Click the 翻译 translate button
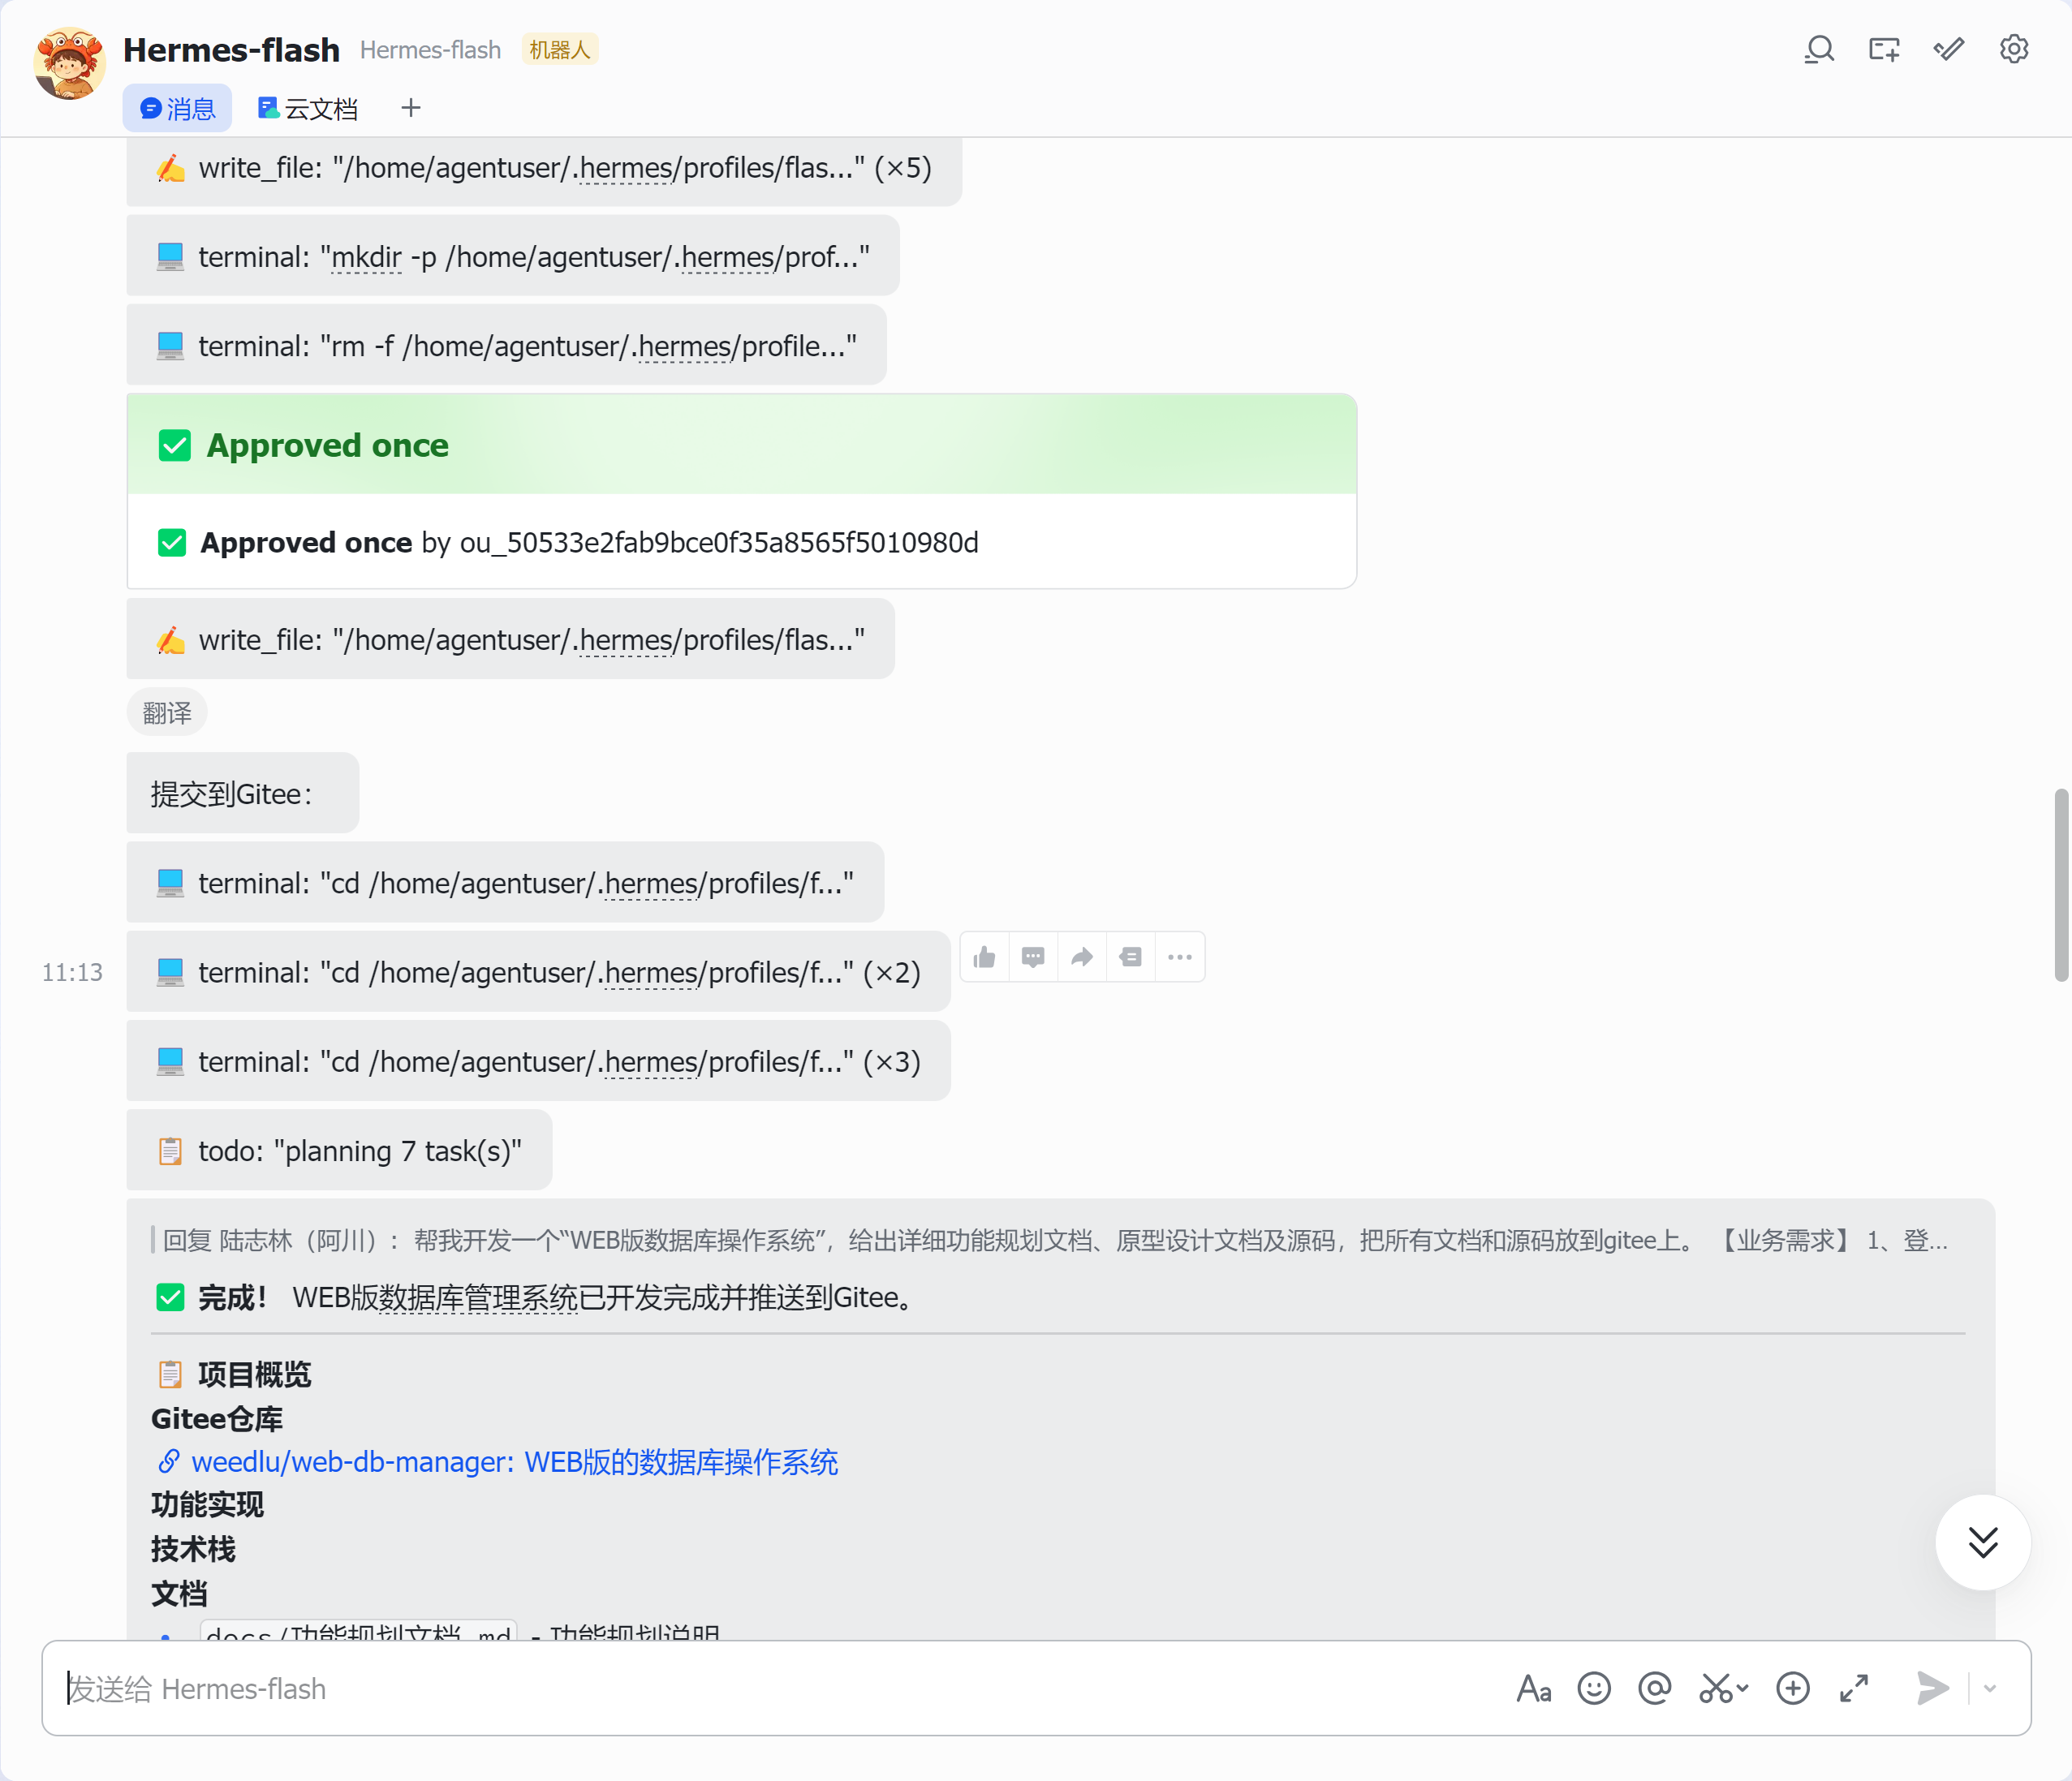 tap(167, 713)
